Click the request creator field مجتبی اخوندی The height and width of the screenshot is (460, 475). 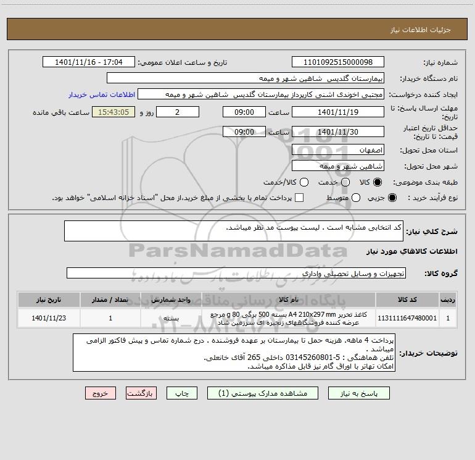(x=261, y=94)
